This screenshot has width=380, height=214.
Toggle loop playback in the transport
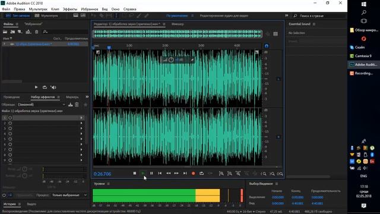pos(201,173)
